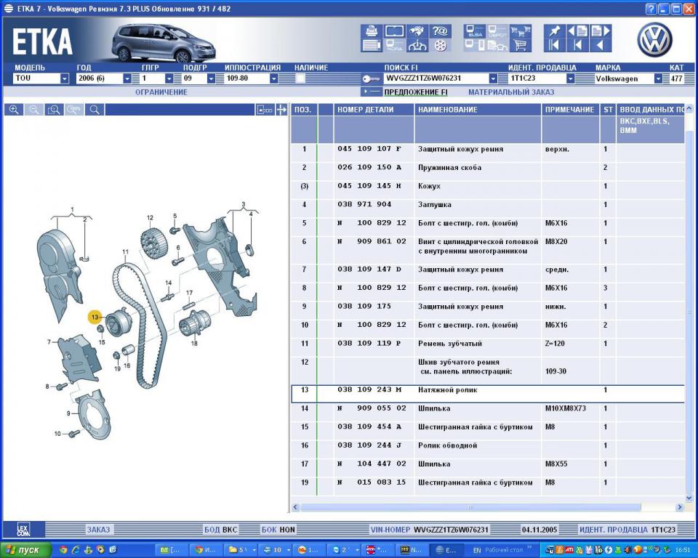Expand the ГОД year dropdown
The image size is (698, 558).
click(x=127, y=78)
